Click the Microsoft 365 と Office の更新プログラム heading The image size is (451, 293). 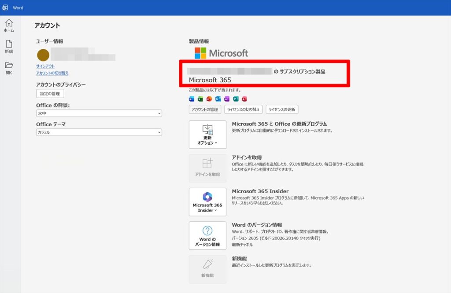279,124
